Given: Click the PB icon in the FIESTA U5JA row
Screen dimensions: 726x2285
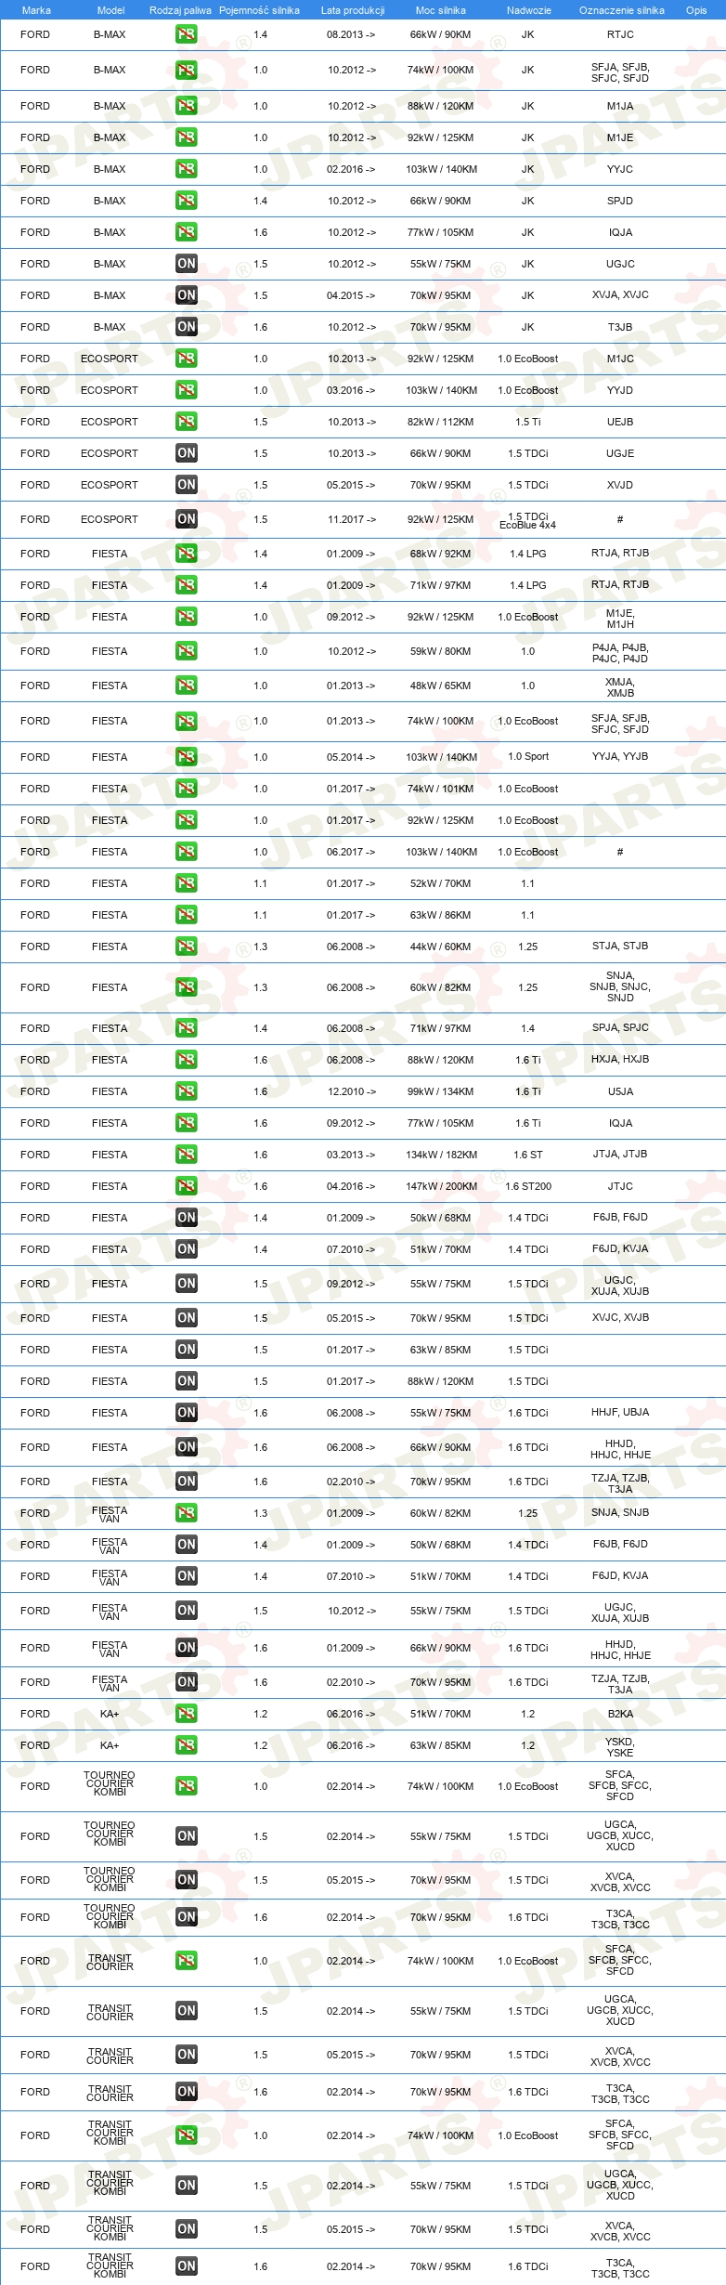Looking at the screenshot, I should coord(186,1091).
